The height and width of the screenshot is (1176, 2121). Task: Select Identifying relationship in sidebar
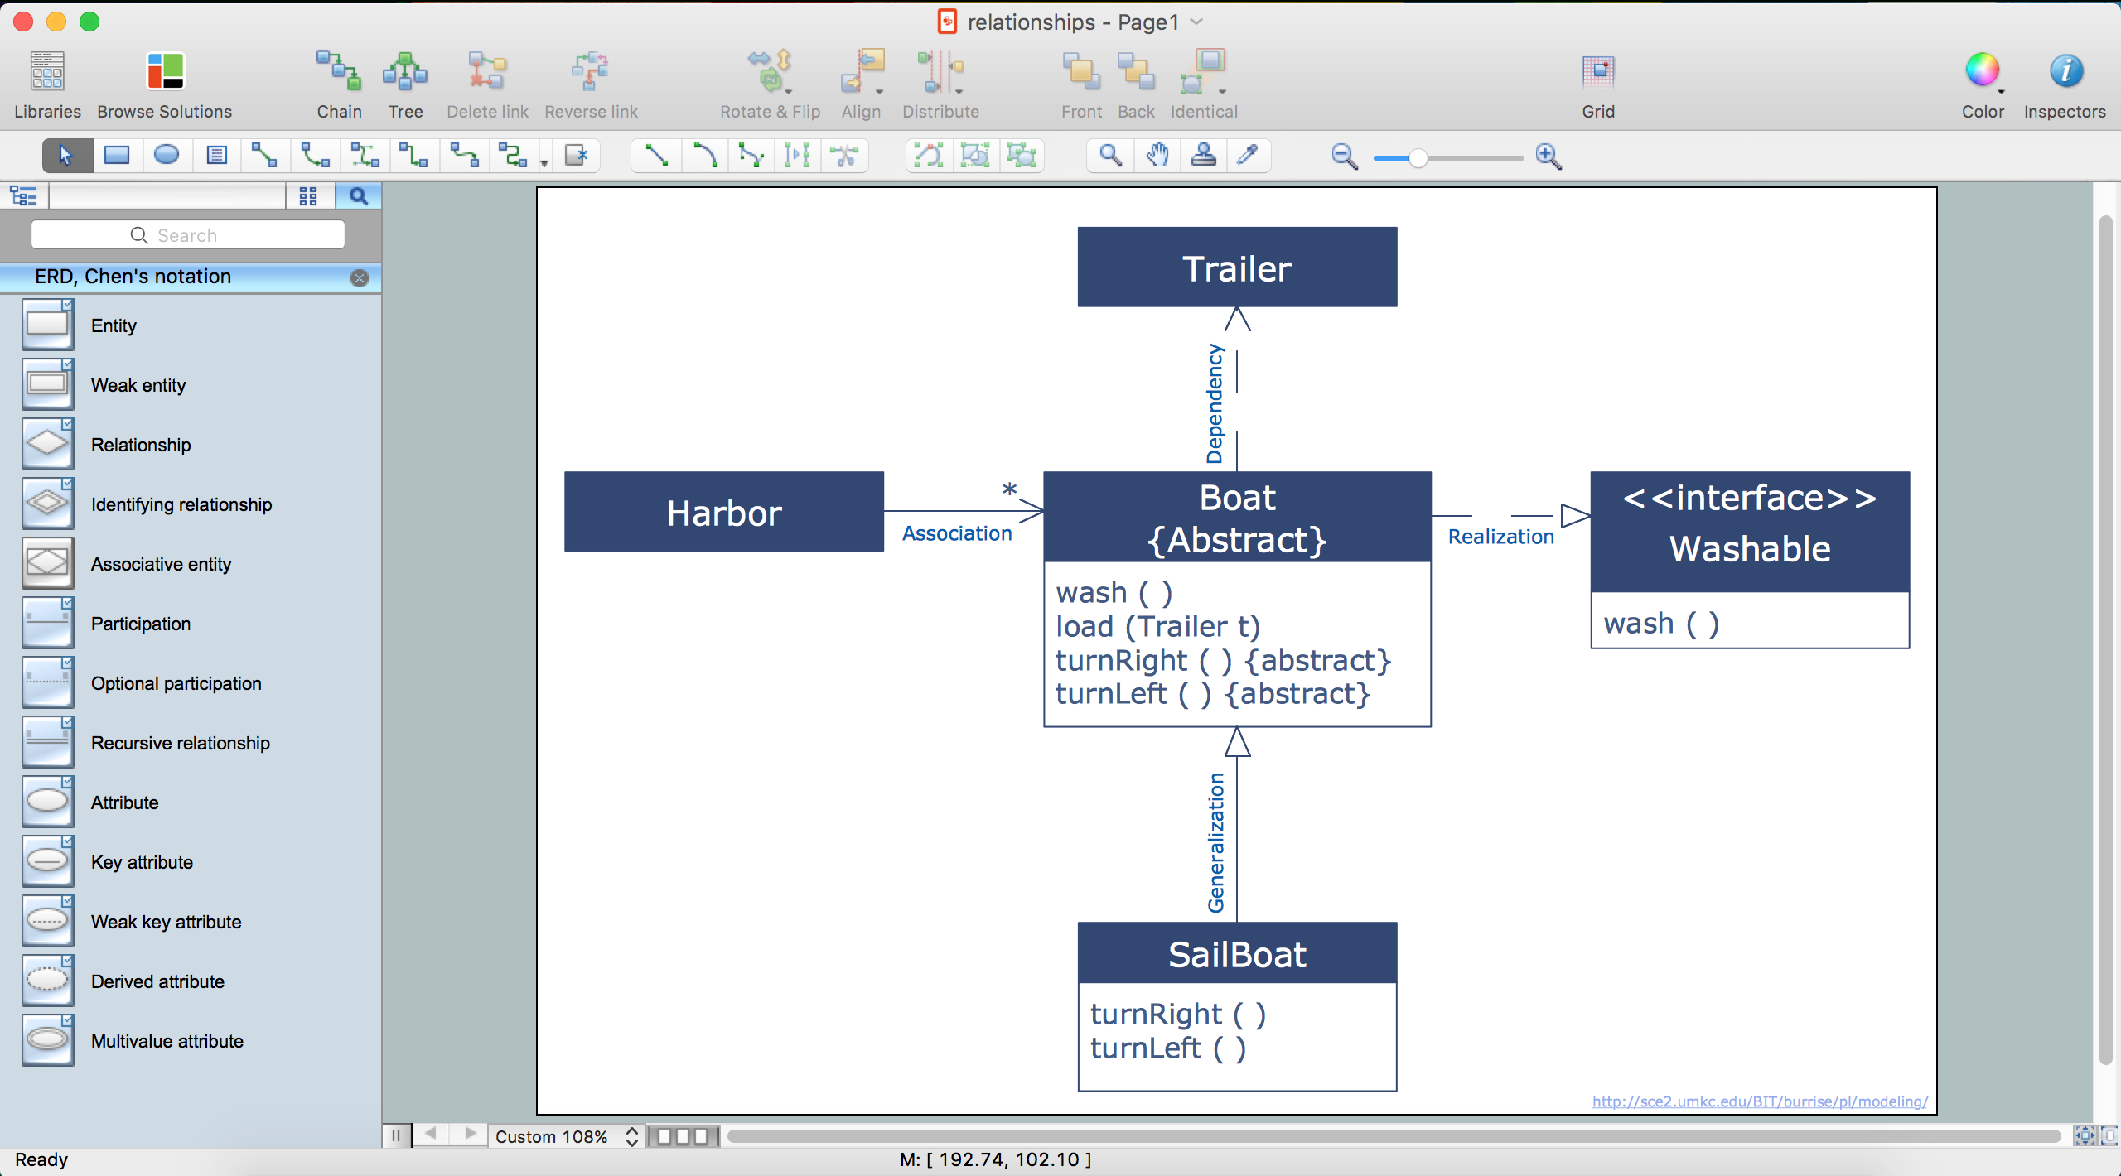(181, 504)
